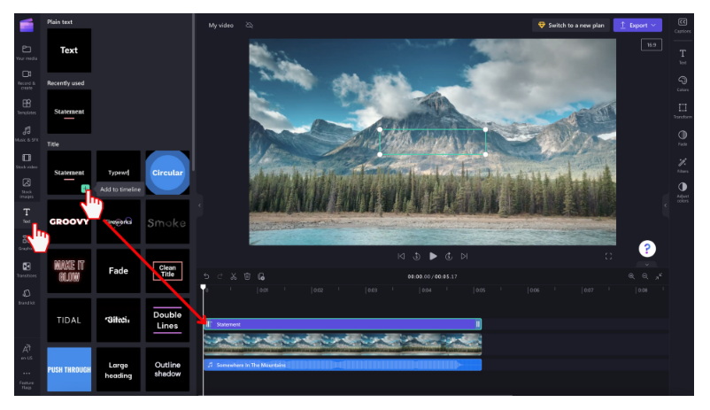This screenshot has width=710, height=410.
Task: Select the Recently used Statement thumbnail
Action: 69,112
